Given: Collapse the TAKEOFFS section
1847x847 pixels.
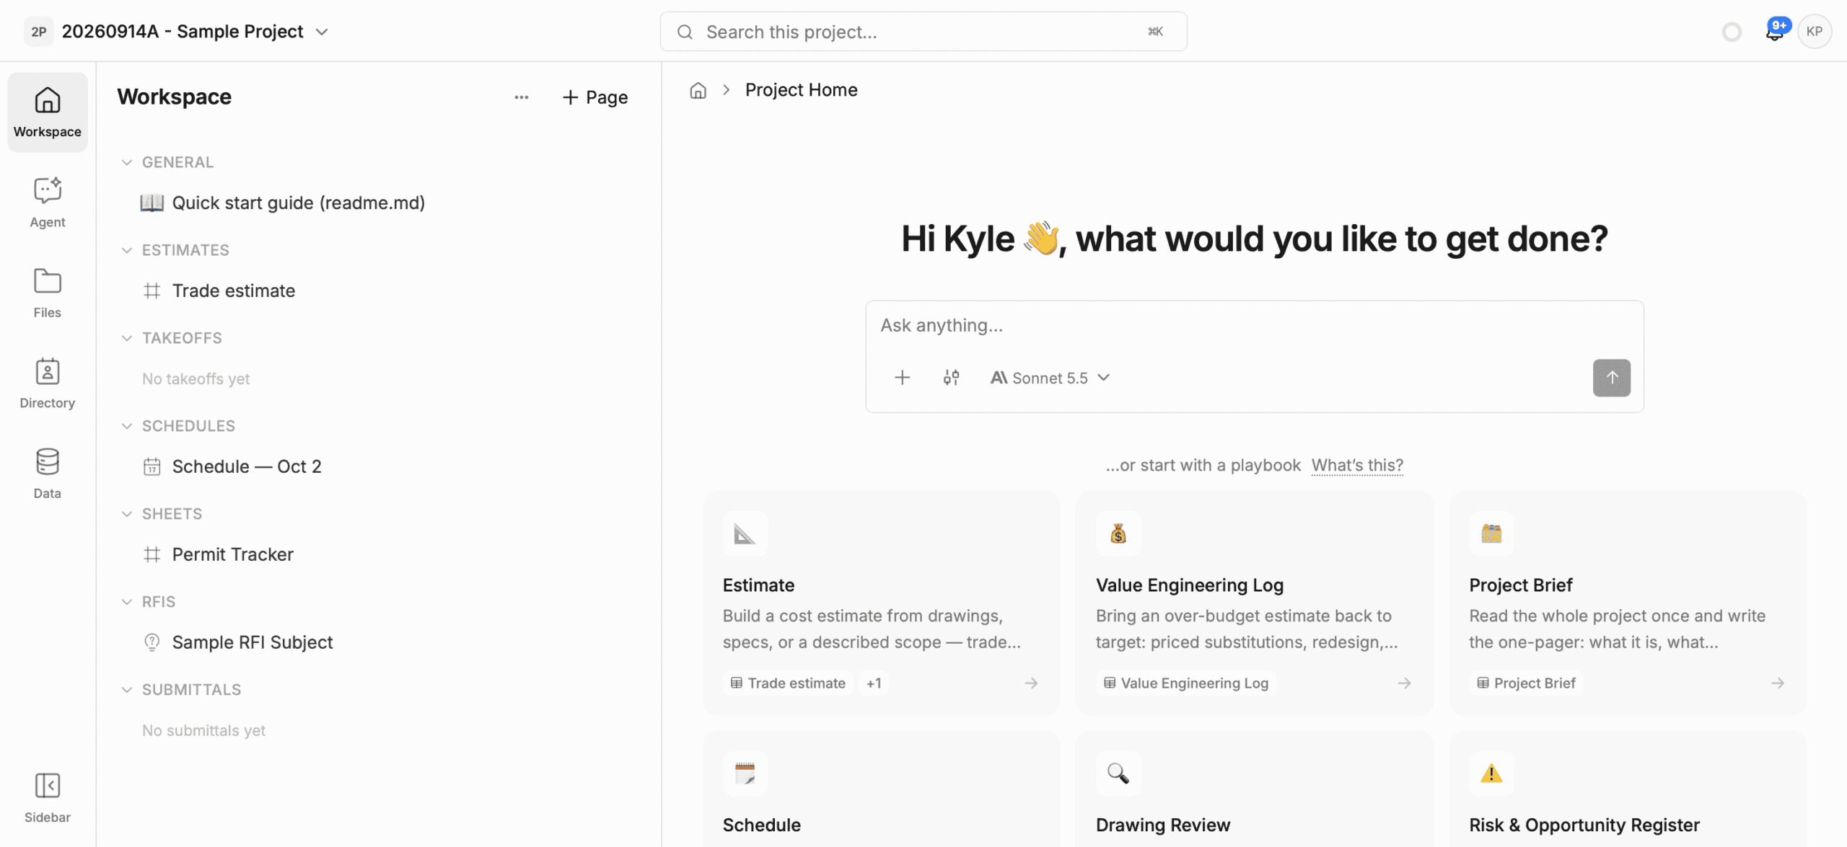Looking at the screenshot, I should click(x=127, y=338).
